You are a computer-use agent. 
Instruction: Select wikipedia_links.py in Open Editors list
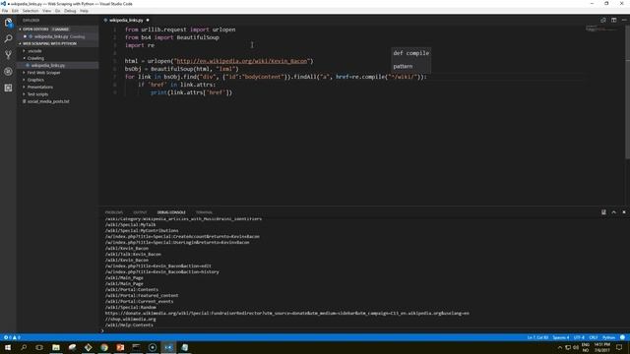(51, 36)
